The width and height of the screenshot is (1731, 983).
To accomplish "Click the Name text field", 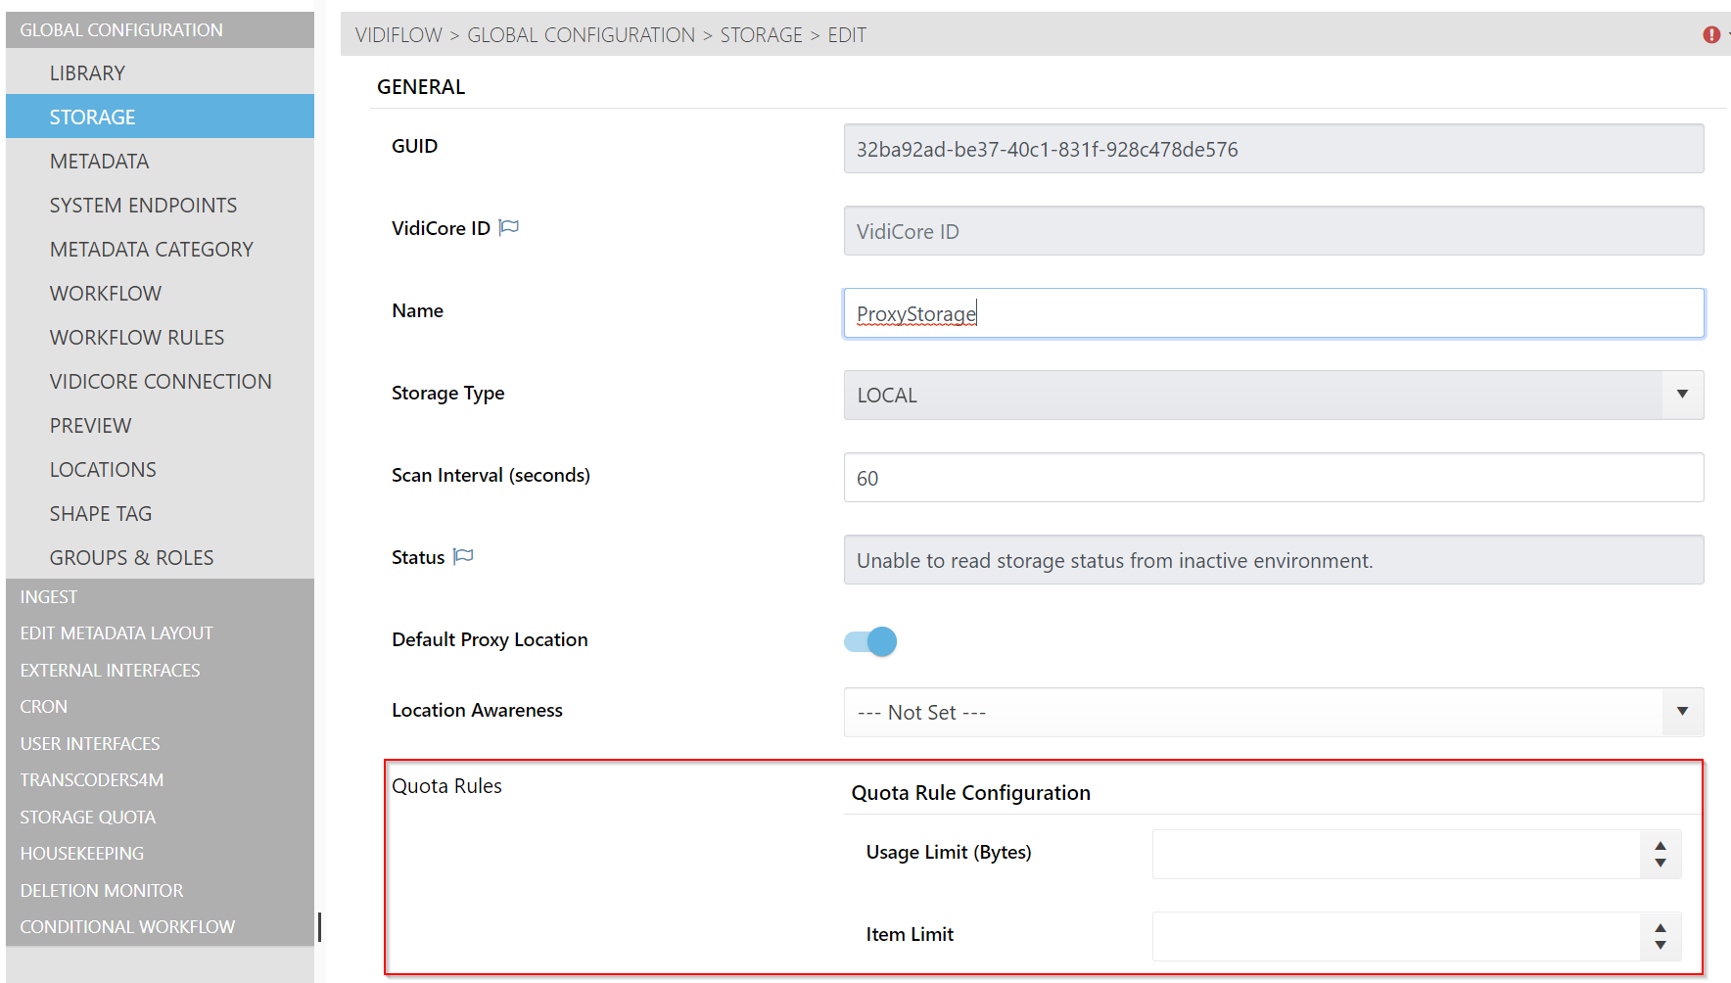I will [1273, 313].
